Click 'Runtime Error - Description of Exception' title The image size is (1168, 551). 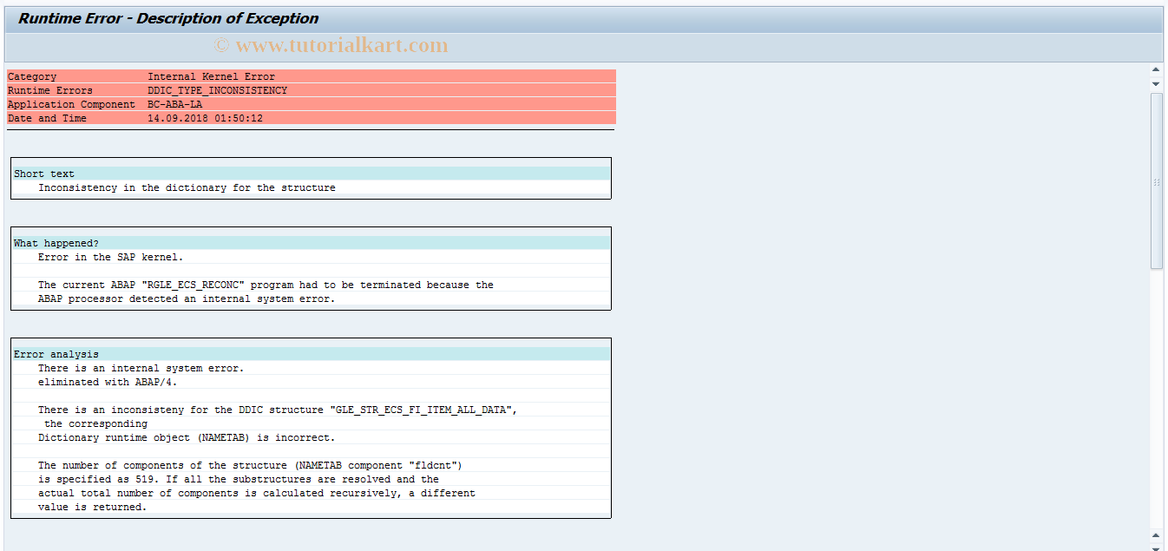tap(168, 18)
